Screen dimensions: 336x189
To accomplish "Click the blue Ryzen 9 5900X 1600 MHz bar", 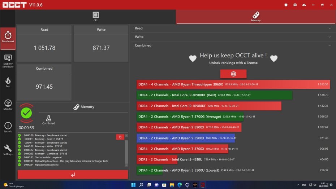I will coord(186,138).
